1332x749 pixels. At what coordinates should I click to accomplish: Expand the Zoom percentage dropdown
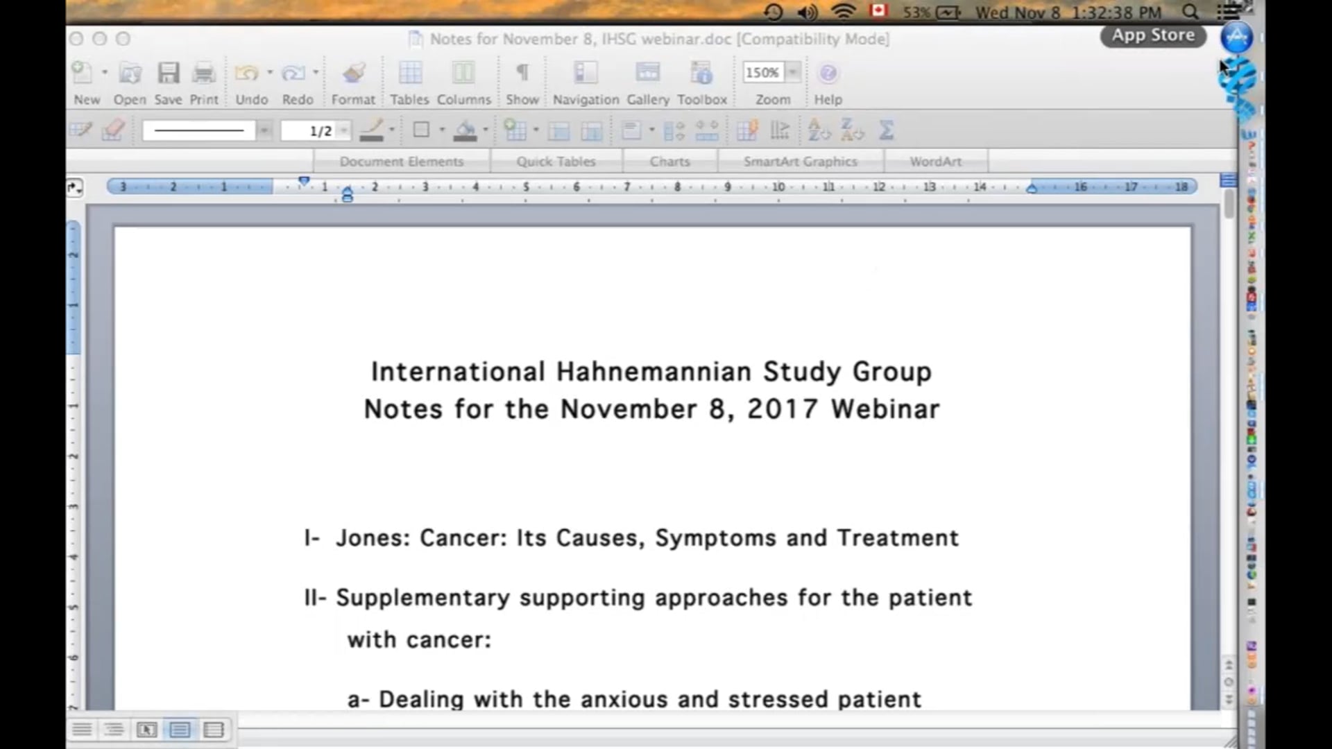tap(793, 72)
